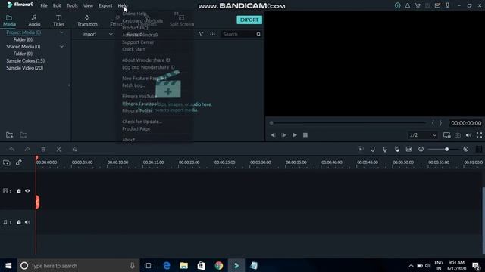The width and height of the screenshot is (485, 272).
Task: Choose Check for Update in Help menu
Action: click(142, 122)
